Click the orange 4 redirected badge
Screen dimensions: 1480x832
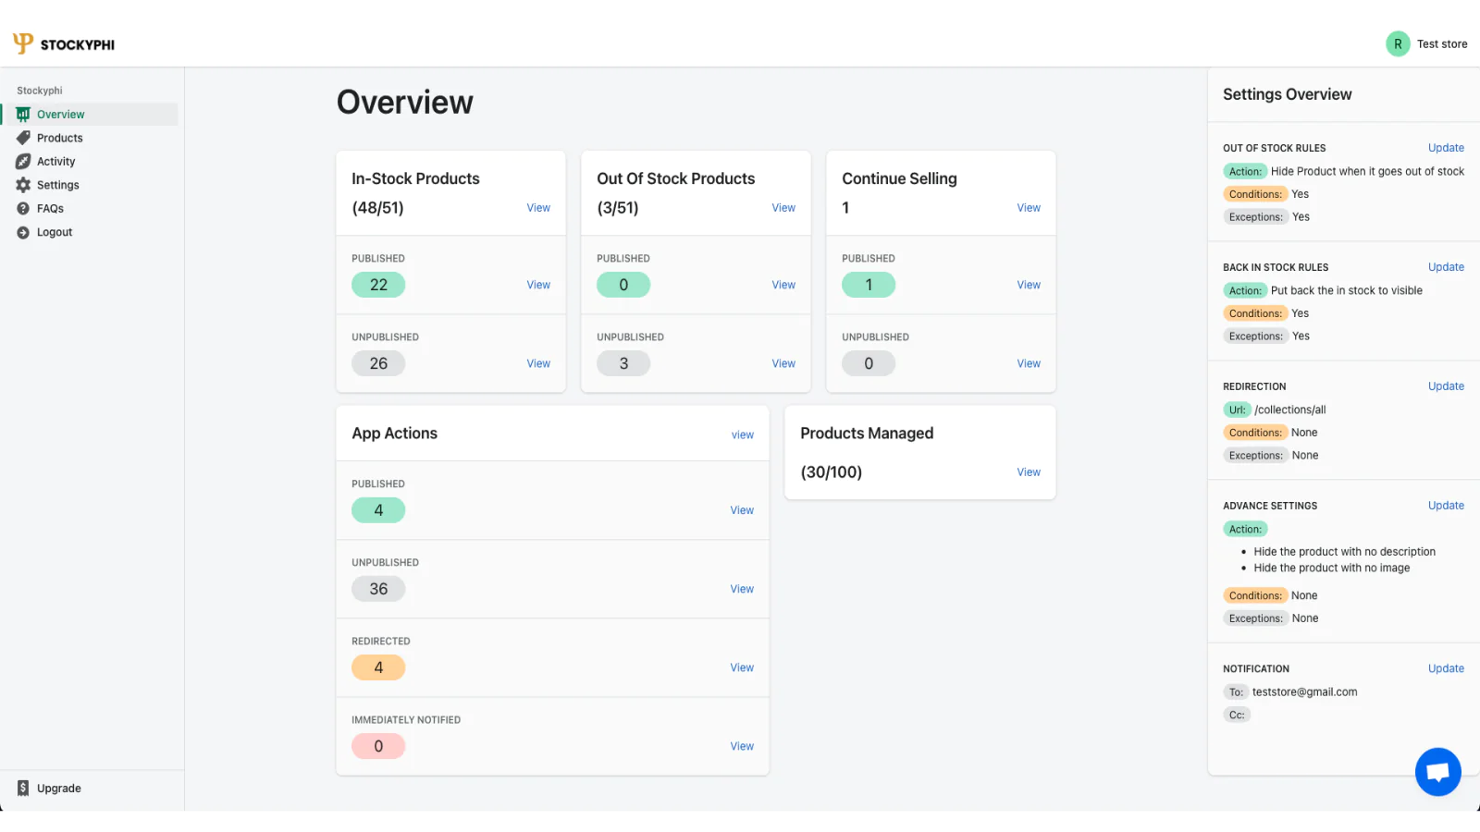[378, 667]
